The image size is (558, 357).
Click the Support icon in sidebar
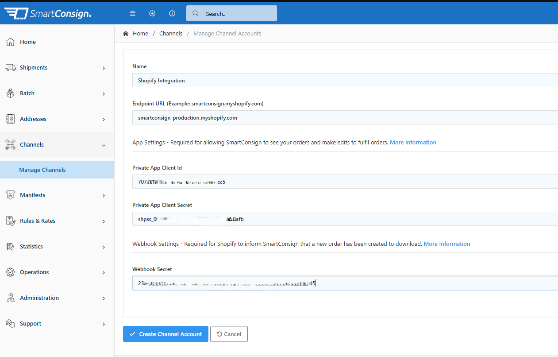tap(11, 324)
